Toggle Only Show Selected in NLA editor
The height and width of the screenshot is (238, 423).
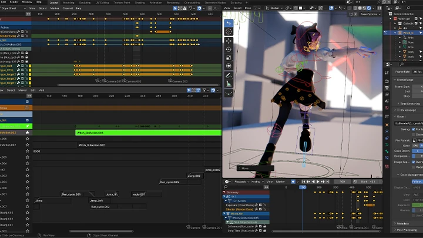(189, 90)
